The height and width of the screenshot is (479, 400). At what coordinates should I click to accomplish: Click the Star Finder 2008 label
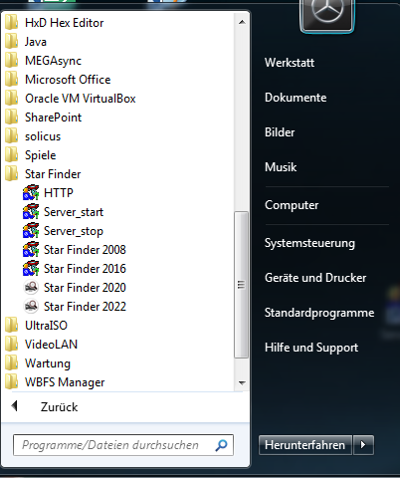(x=85, y=250)
